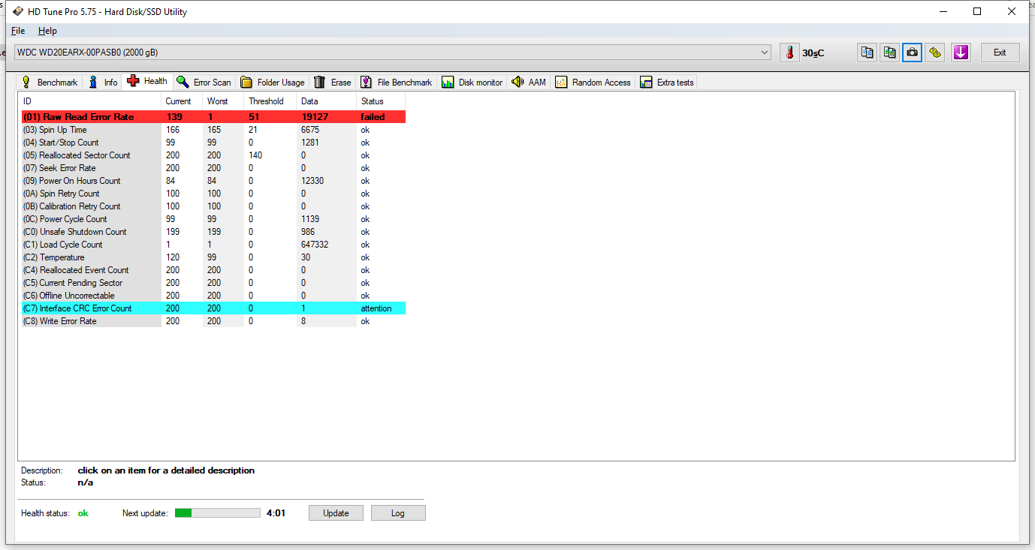The image size is (1035, 550).
Task: Click the Status column header
Action: point(381,101)
